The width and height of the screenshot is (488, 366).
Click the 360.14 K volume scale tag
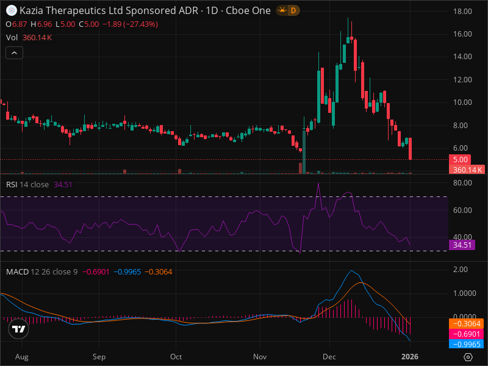pos(467,170)
